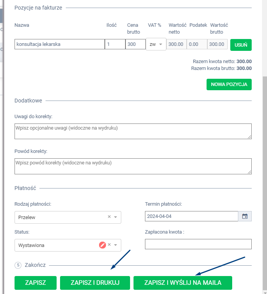Click the Zapłacona kwota input field

tap(198, 244)
